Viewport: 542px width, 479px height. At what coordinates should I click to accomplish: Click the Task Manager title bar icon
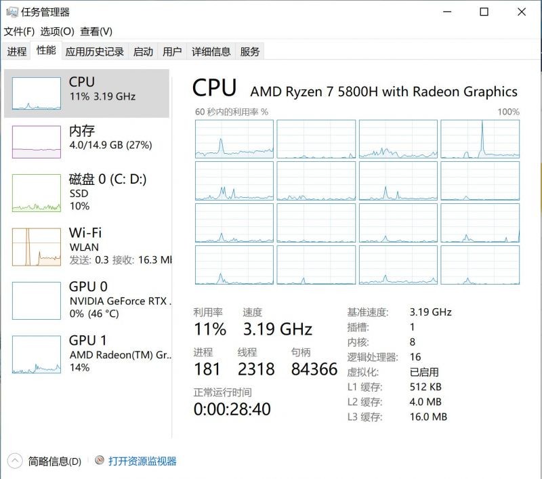[x=12, y=12]
